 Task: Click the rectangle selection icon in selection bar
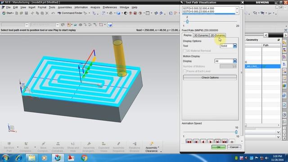101,25
